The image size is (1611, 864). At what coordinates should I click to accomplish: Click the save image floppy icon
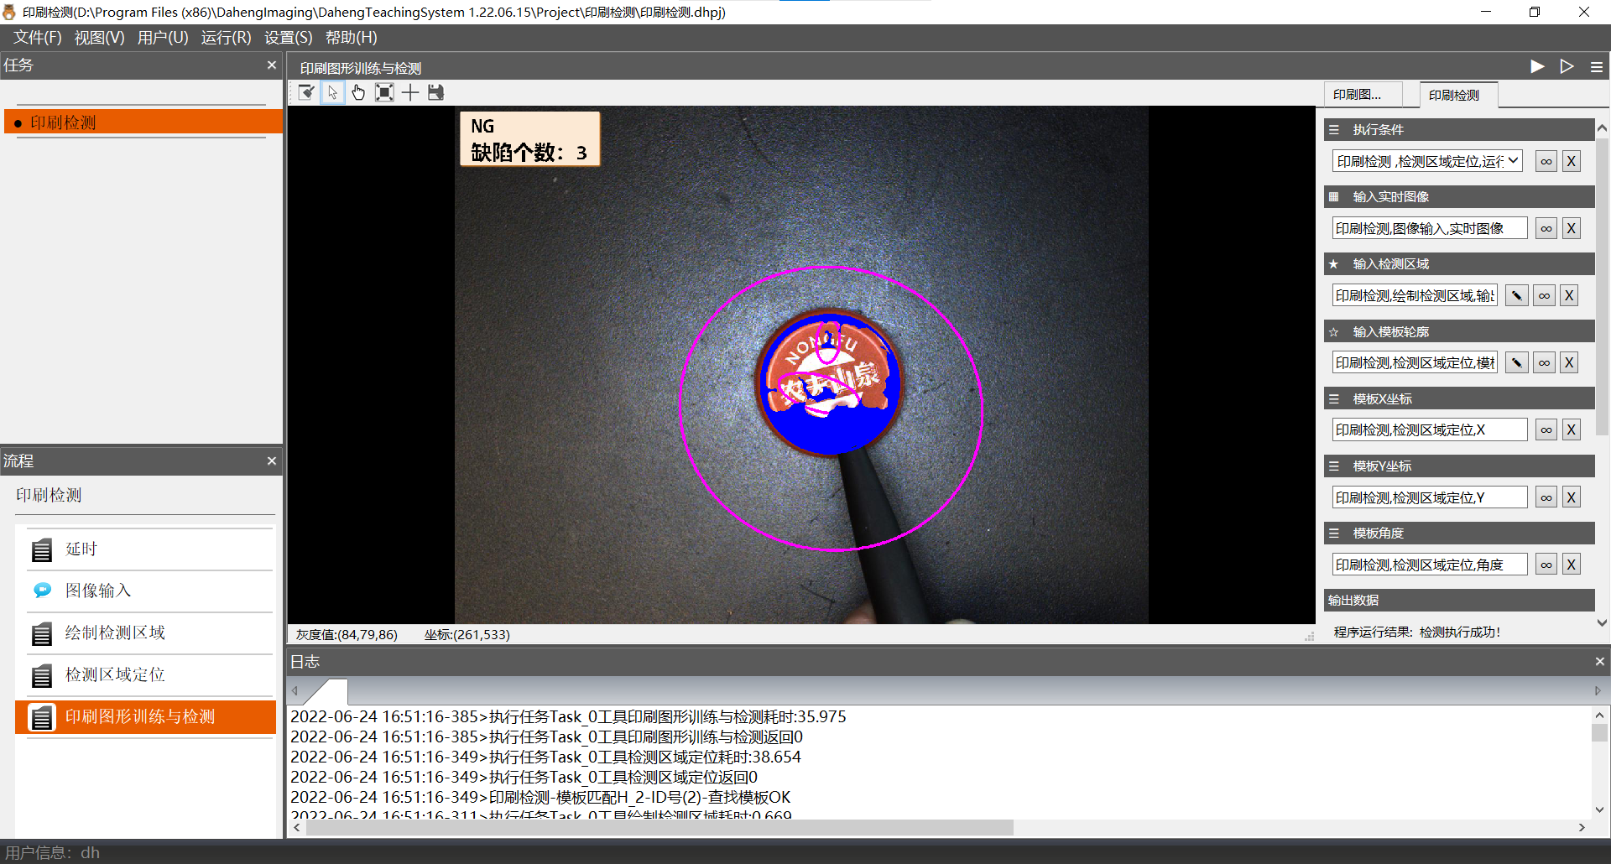tap(435, 92)
